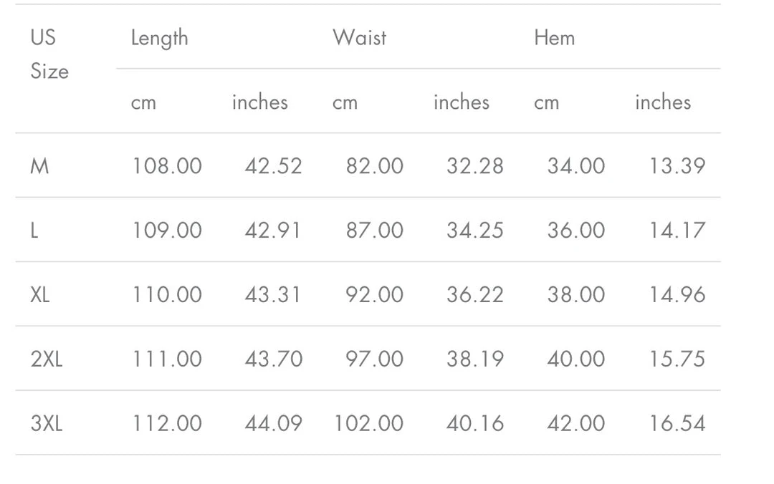Click the cm subheader under Length
This screenshot has height=484, width=774.
pos(143,102)
